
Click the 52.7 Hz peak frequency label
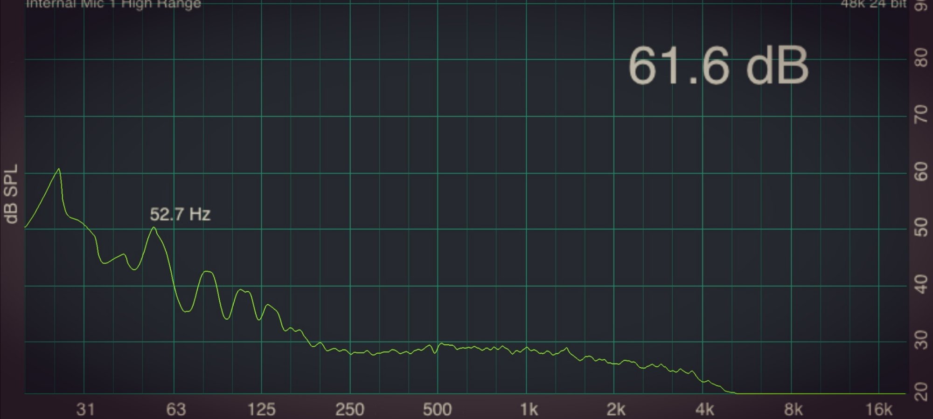[180, 214]
